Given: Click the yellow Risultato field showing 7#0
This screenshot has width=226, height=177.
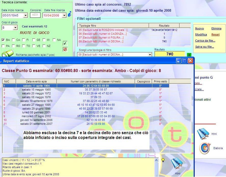Looking at the screenshot, I should click(169, 54).
